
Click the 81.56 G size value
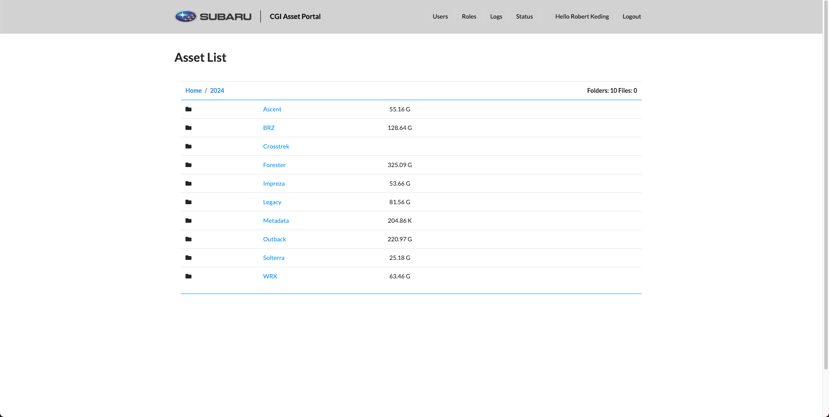400,202
